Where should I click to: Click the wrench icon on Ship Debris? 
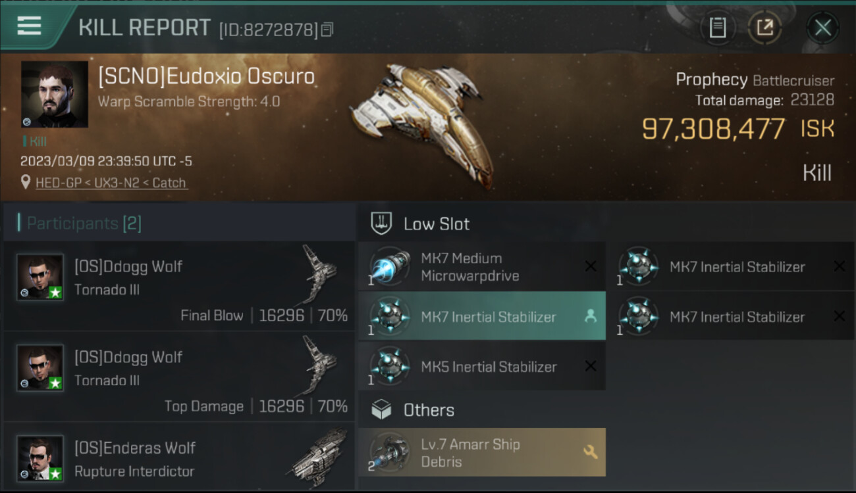pos(590,452)
